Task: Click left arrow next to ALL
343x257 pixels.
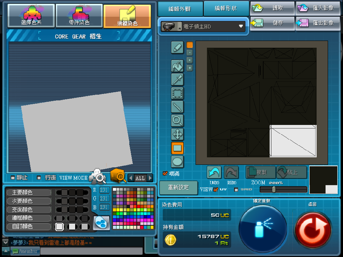Action: (x=131, y=178)
